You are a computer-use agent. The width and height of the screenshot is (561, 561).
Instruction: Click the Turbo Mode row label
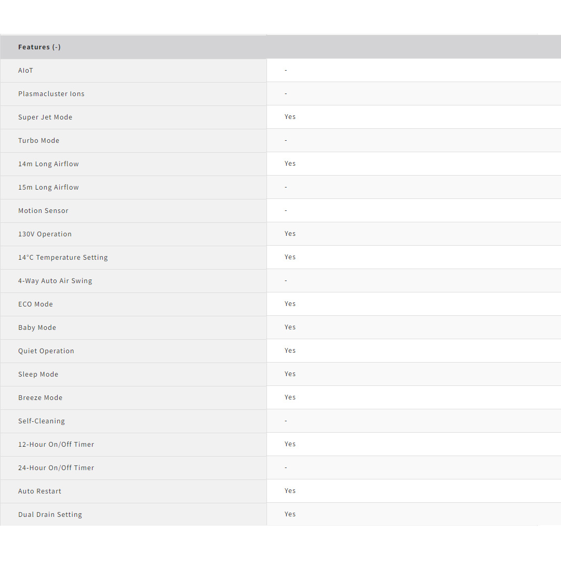click(39, 141)
